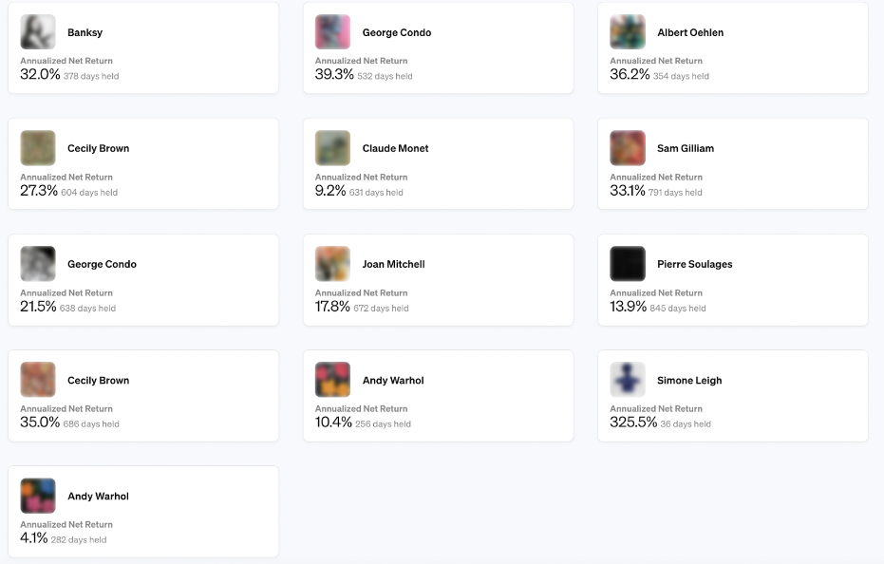Click the Albert Oehlen artist name

[690, 32]
